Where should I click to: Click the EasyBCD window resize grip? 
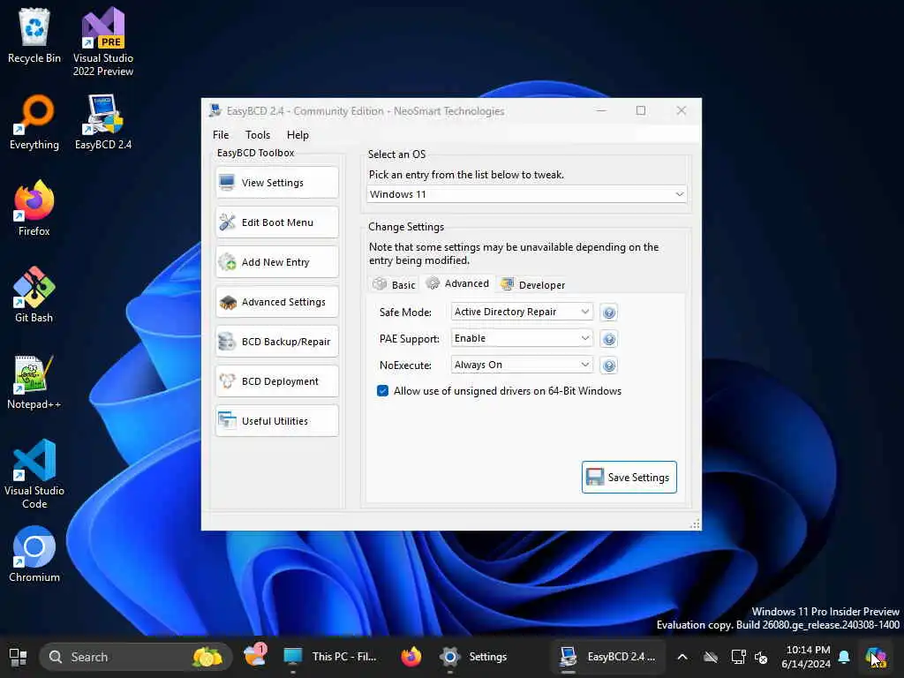pos(695,524)
